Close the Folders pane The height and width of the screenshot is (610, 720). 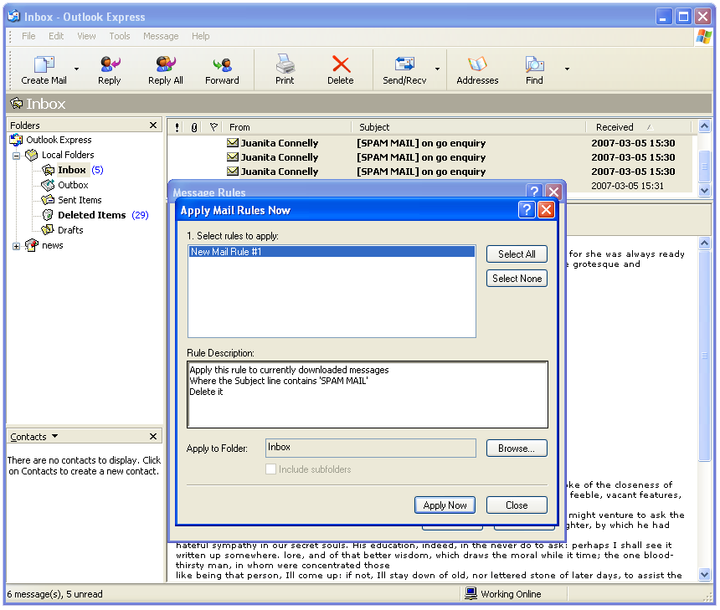[x=153, y=126]
